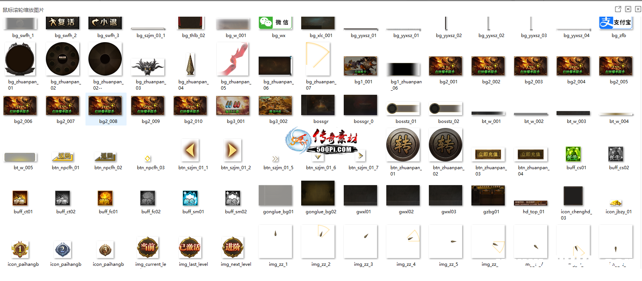Image resolution: width=642 pixels, height=281 pixels.
Task: Pick the buff_fc01 flame icon
Action: tap(105, 198)
